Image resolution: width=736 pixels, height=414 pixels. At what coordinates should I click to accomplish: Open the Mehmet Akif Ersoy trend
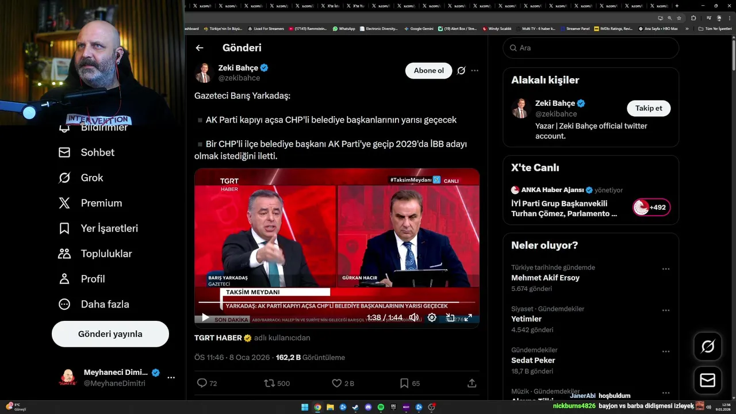tap(545, 278)
